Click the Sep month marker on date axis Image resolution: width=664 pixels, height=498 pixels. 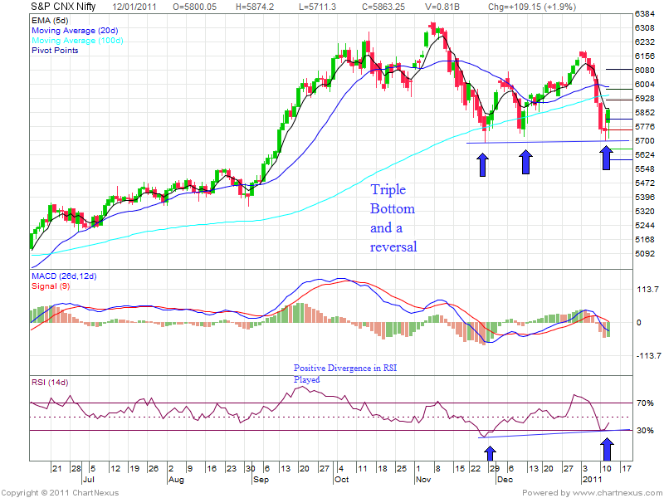point(261,480)
